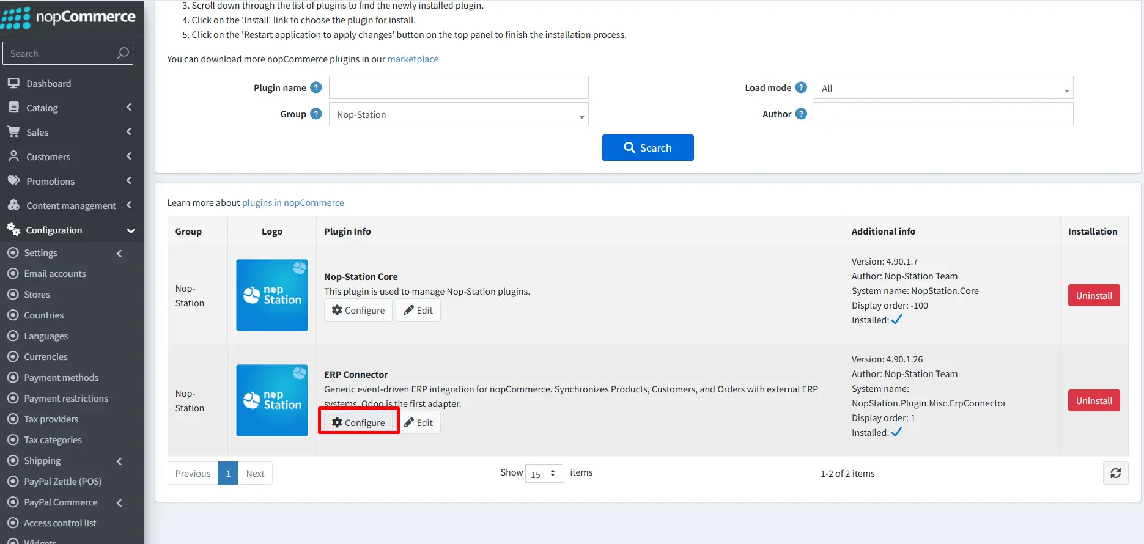
Task: Refresh the plugin list table
Action: [1115, 473]
